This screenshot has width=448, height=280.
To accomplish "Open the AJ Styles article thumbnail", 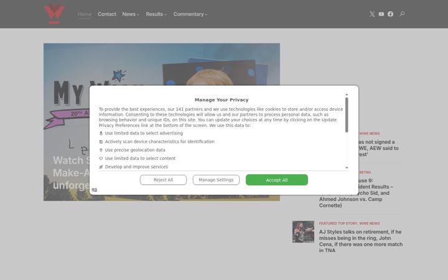I will (x=303, y=231).
